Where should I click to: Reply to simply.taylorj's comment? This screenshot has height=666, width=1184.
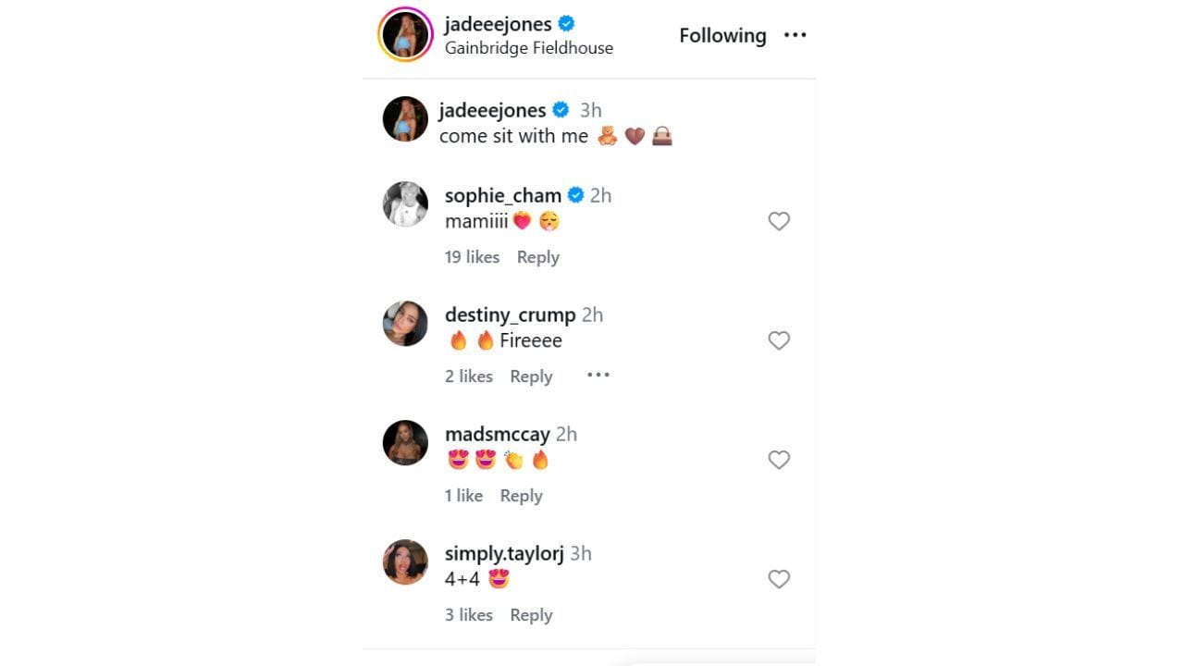point(531,614)
